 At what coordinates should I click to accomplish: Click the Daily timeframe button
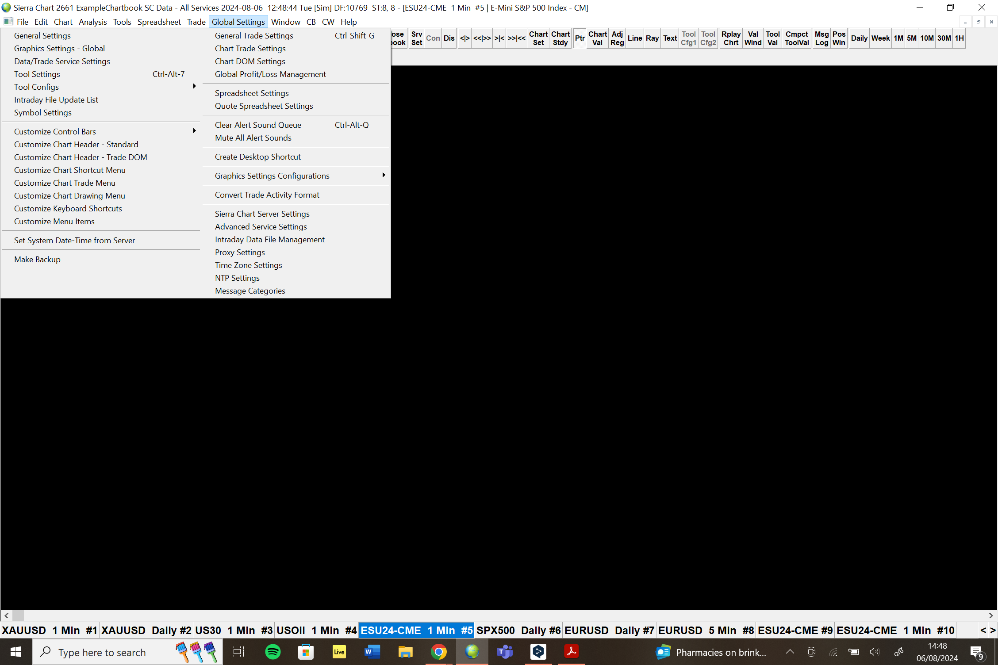point(859,38)
